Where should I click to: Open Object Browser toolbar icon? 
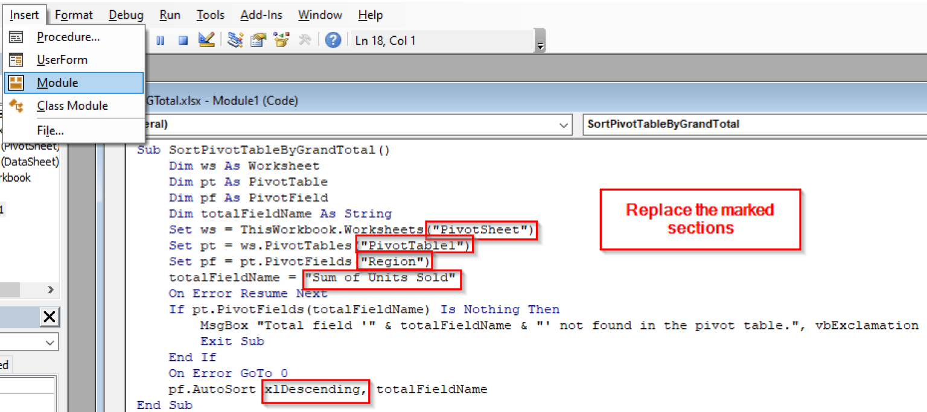[281, 40]
